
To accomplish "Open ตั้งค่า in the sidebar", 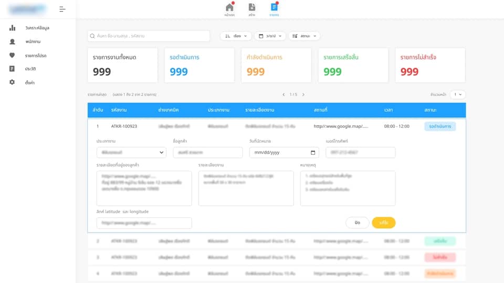I will tap(30, 82).
